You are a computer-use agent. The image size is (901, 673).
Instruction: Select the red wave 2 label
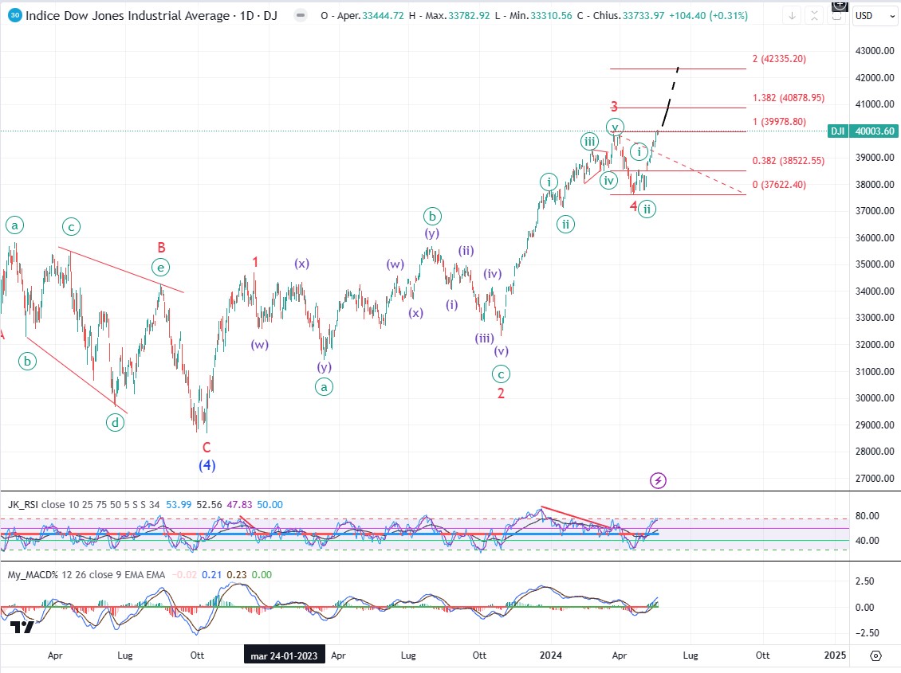(x=501, y=393)
